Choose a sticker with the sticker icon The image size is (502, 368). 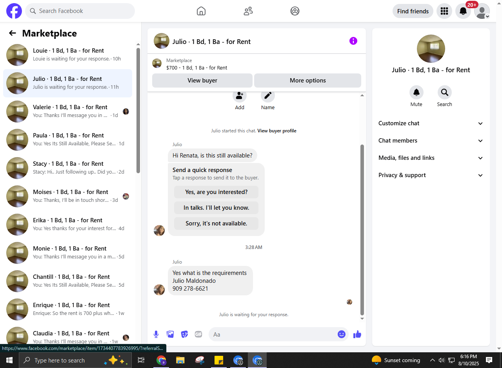click(184, 334)
